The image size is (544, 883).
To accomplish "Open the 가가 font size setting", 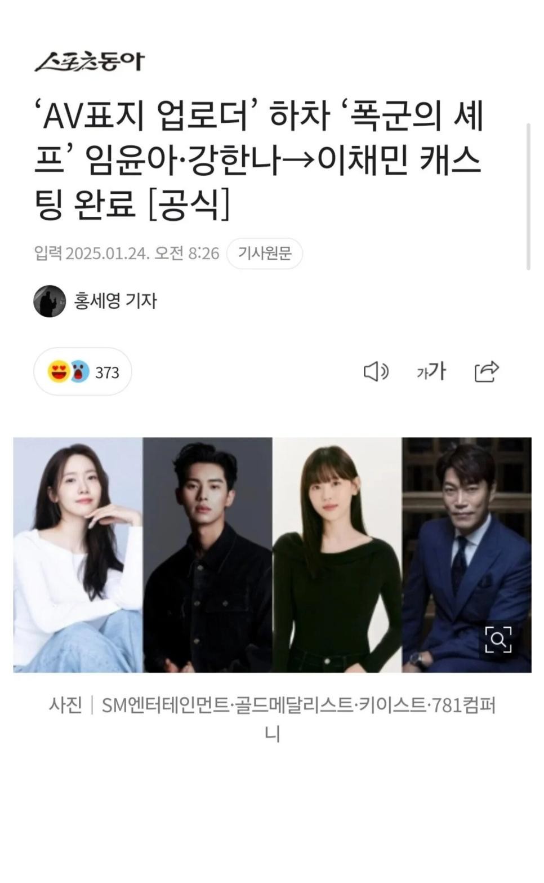I will (431, 372).
